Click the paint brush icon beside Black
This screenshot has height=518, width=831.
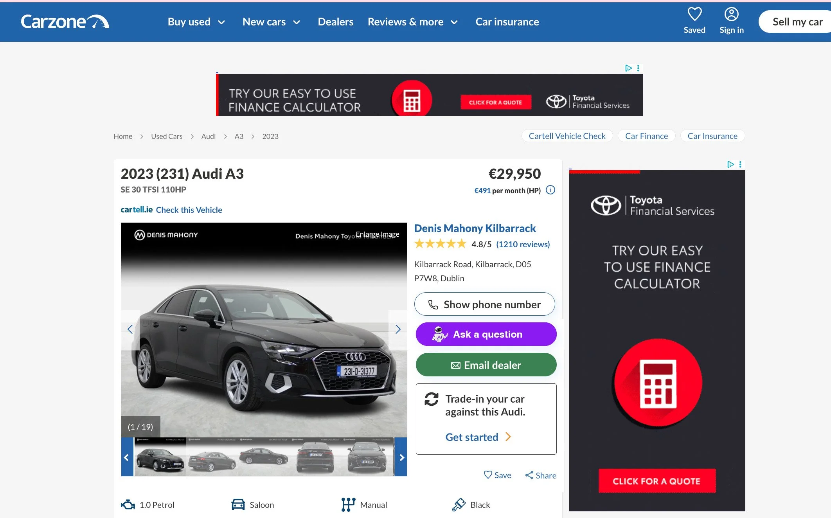[459, 505]
